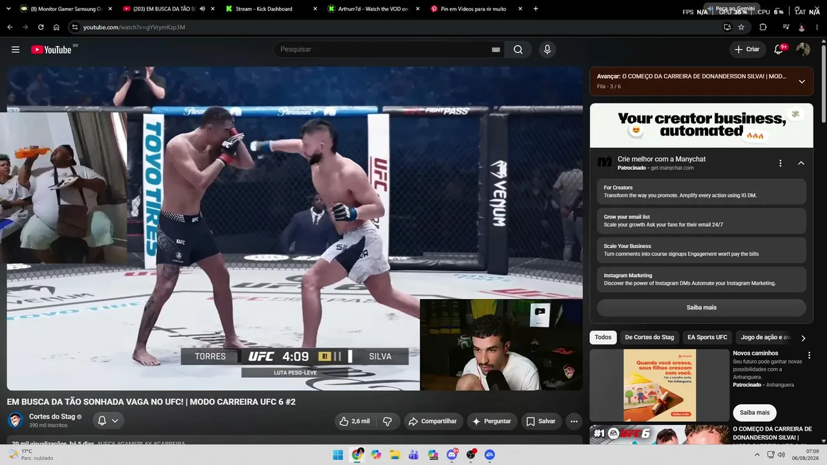The width and height of the screenshot is (827, 465).
Task: Open the Manychat banner image
Action: pos(702,125)
